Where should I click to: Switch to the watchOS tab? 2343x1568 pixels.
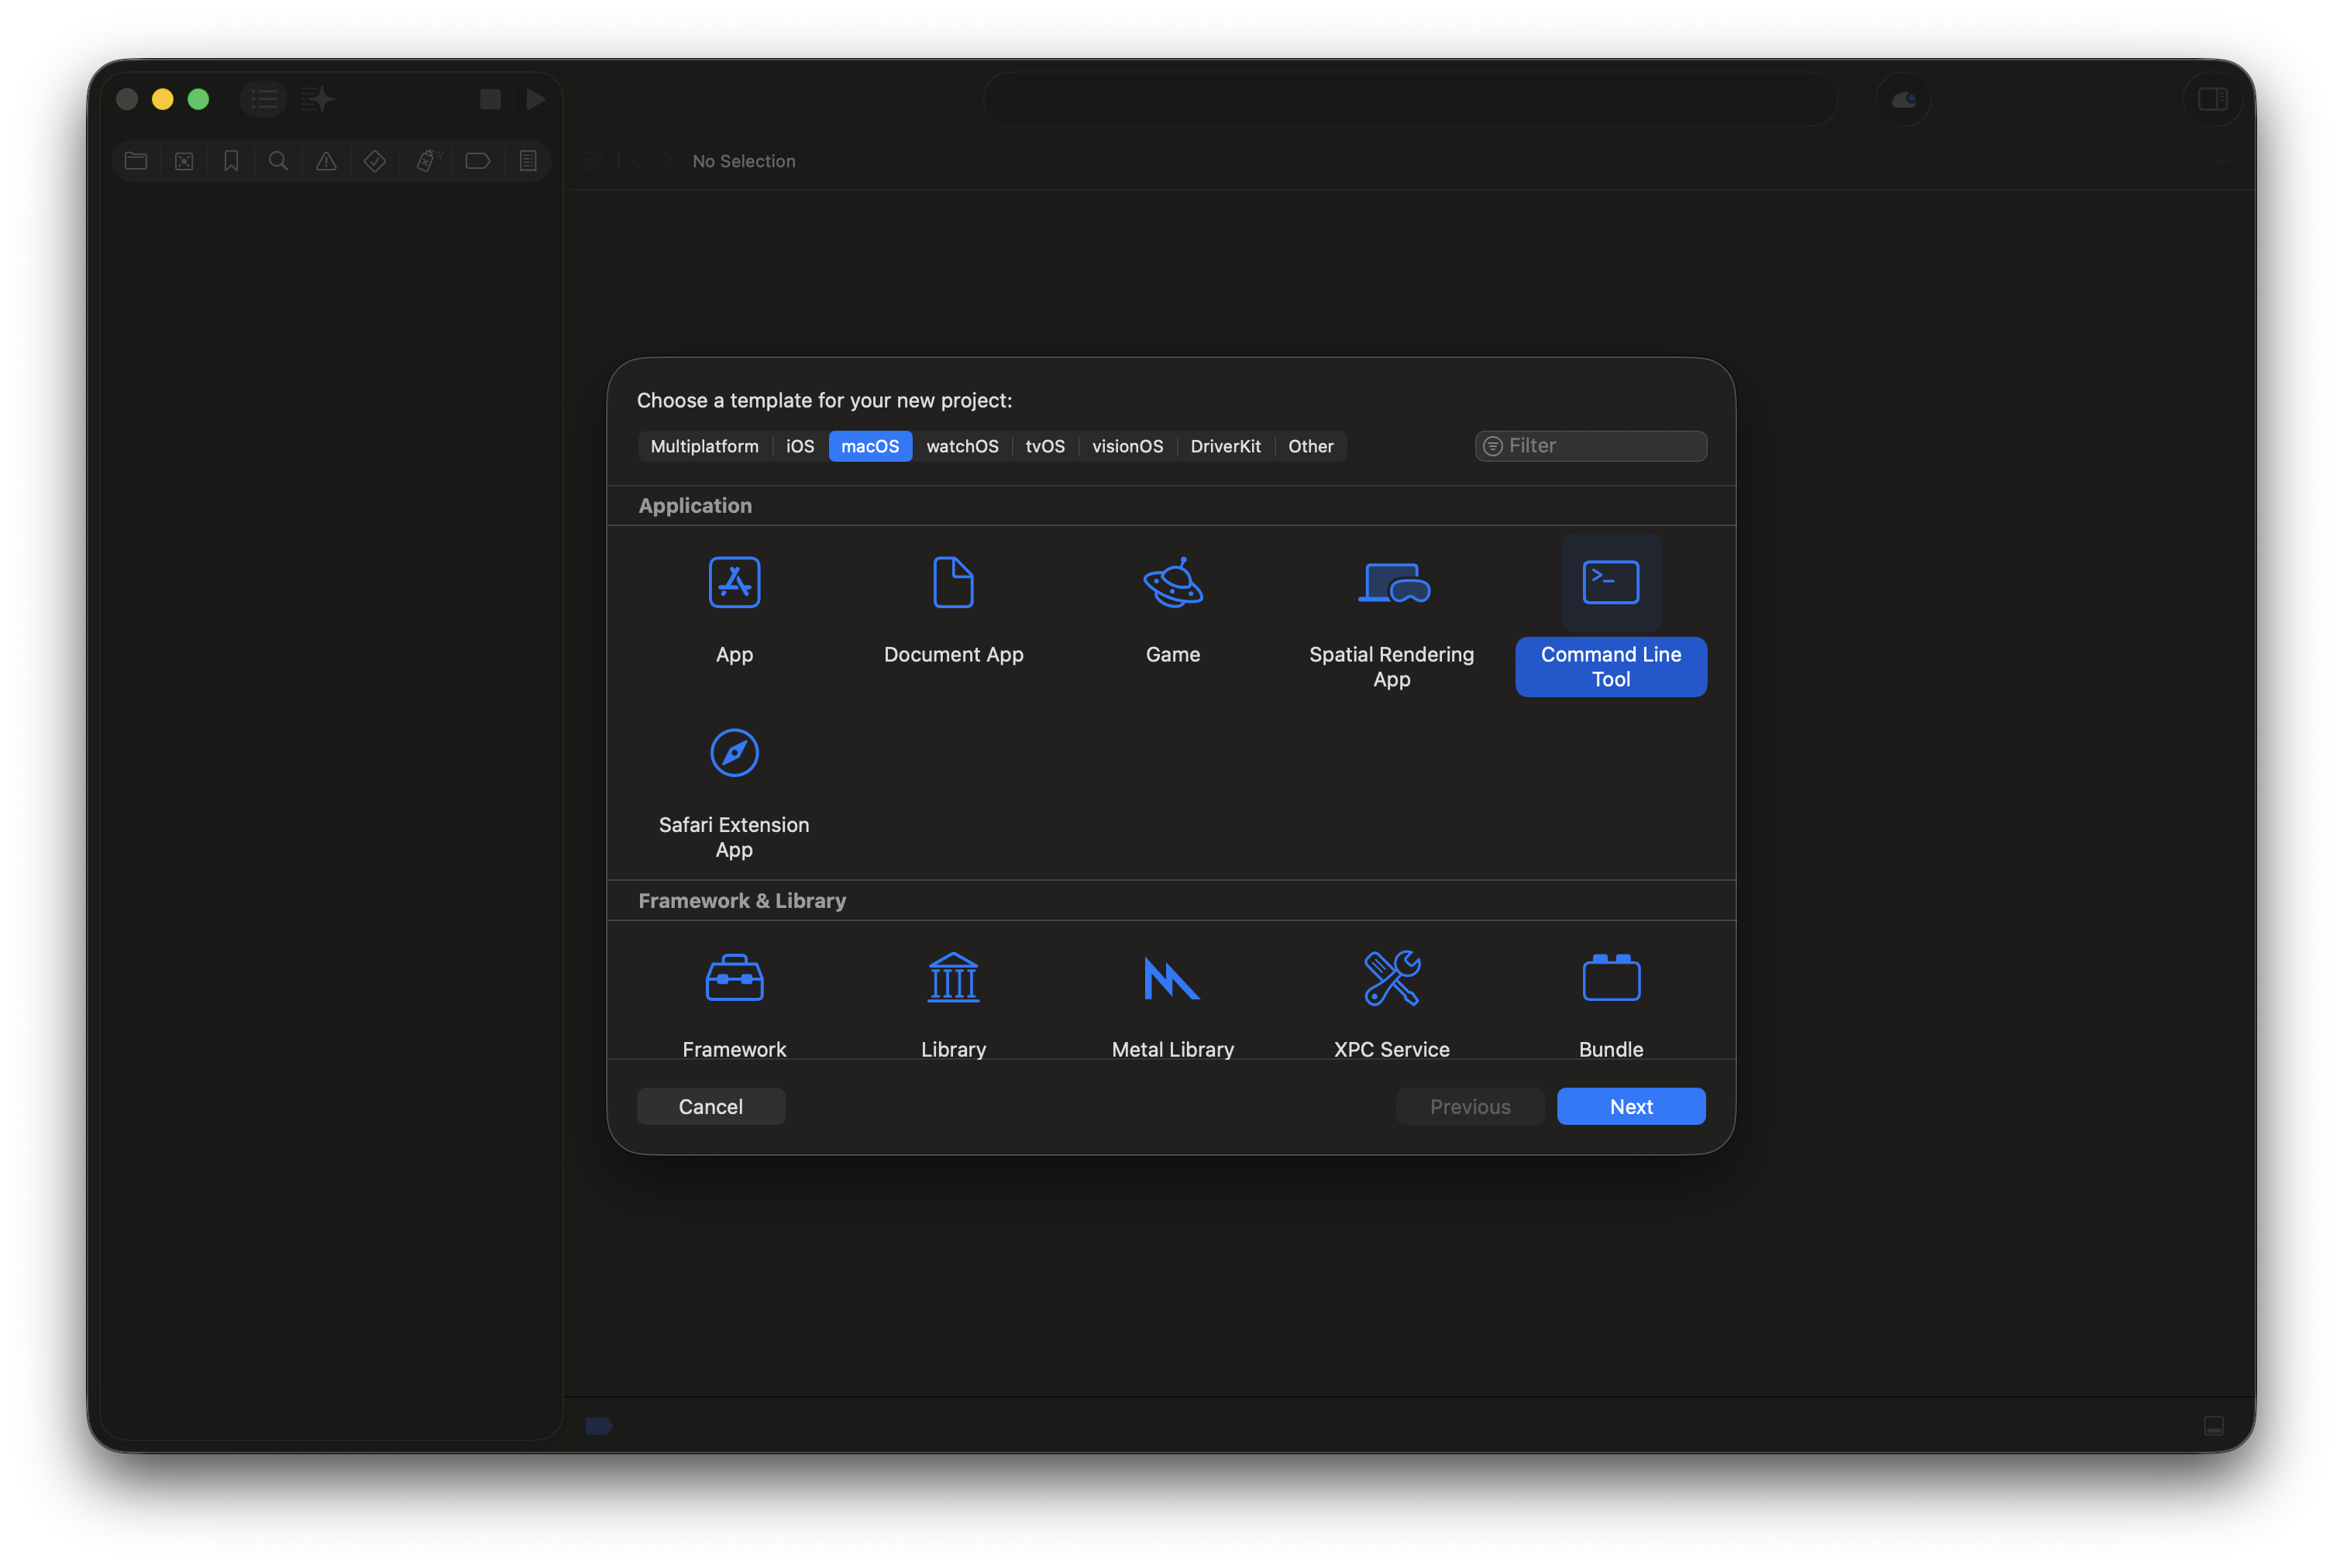[x=962, y=446]
